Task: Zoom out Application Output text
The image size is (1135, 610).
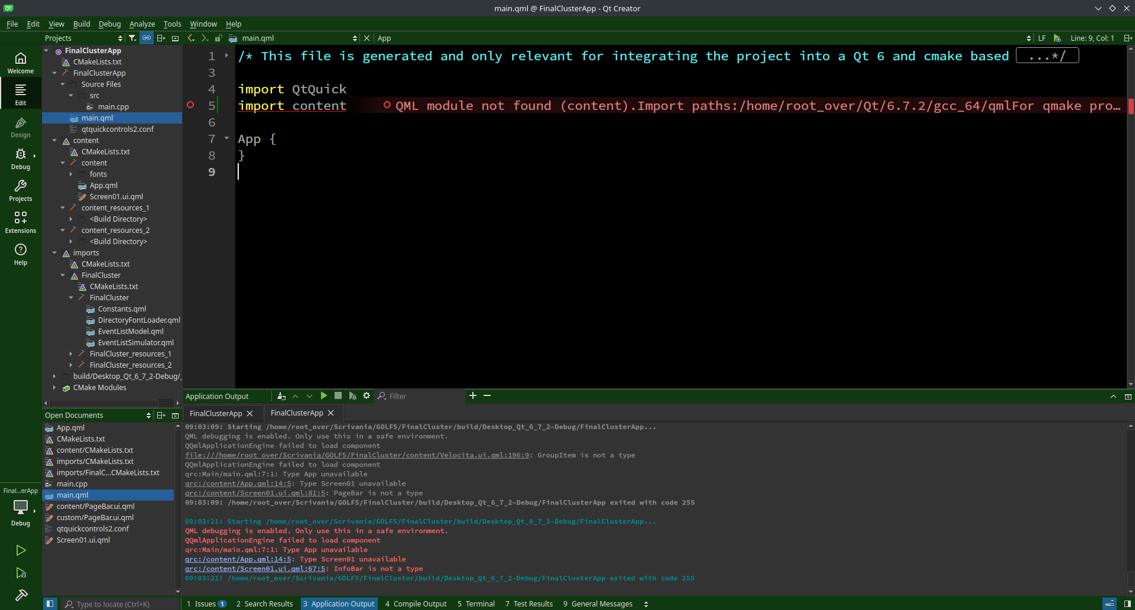Action: coord(487,395)
